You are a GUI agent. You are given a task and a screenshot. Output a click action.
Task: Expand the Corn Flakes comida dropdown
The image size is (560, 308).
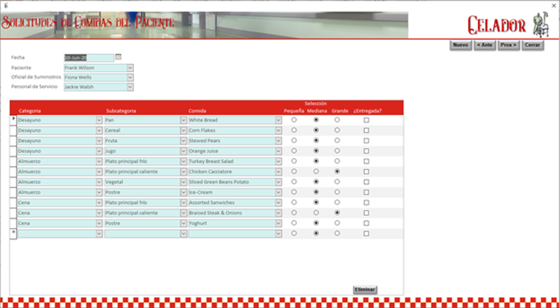[x=278, y=131]
